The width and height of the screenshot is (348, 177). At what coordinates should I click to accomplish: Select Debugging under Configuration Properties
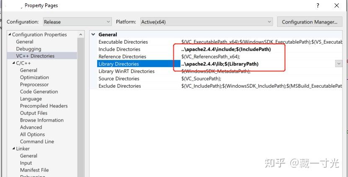pyautogui.click(x=28, y=49)
